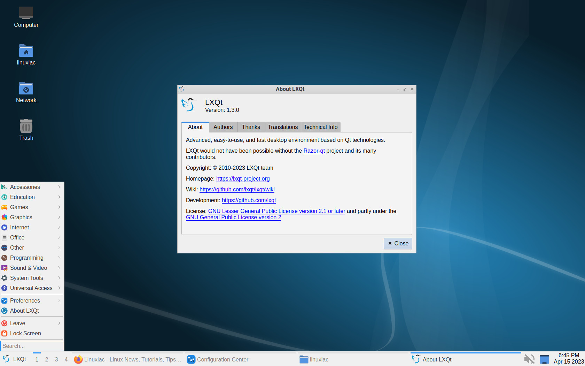Open the Trash desktop icon
This screenshot has height=366, width=585.
tap(26, 126)
